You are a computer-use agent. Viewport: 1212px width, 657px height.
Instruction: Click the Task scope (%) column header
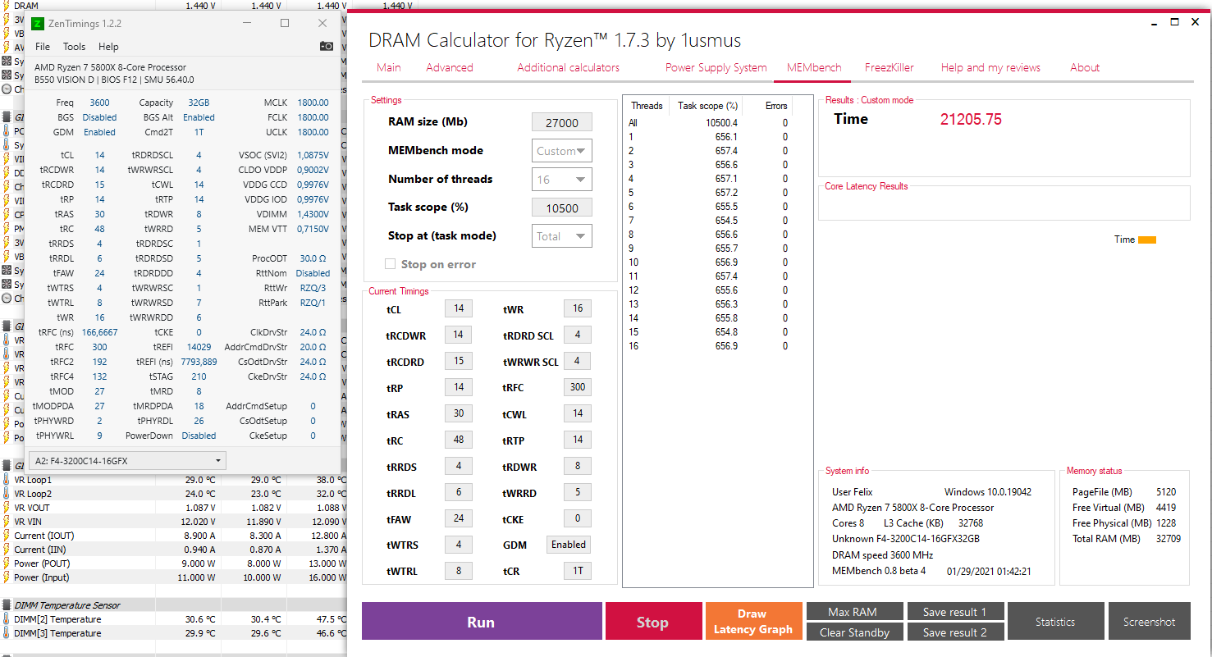(707, 106)
